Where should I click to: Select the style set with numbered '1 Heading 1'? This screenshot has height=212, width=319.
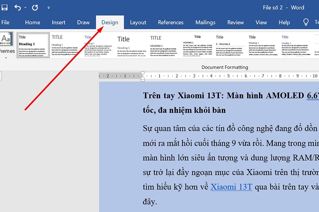(x=230, y=45)
